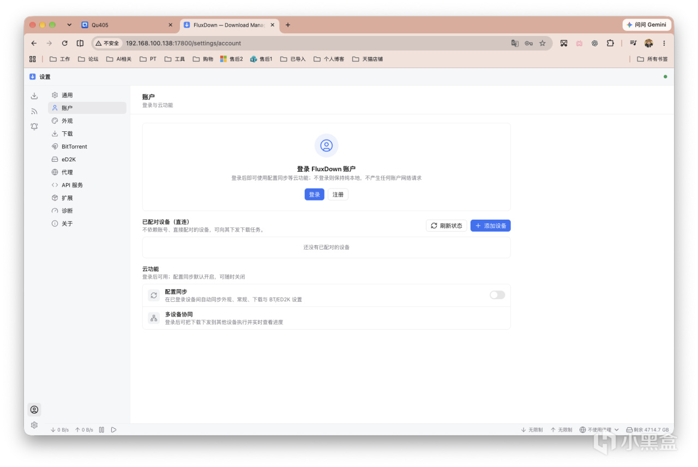Open the 所有书签 bookmarks folder
This screenshot has width=698, height=467.
click(652, 59)
